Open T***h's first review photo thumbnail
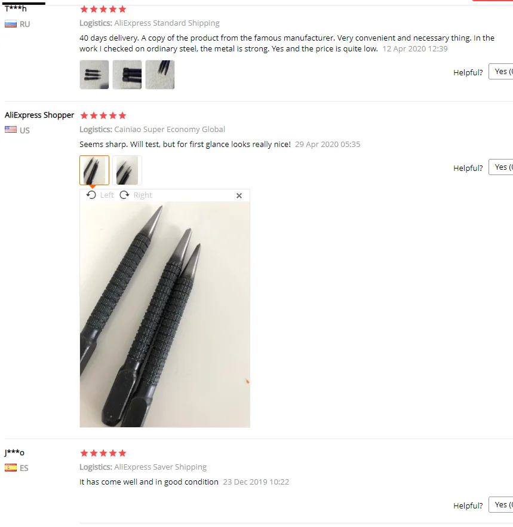The width and height of the screenshot is (513, 527). click(x=94, y=75)
